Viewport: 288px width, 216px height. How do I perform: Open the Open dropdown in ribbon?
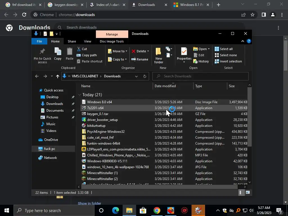pyautogui.click(x=201, y=49)
